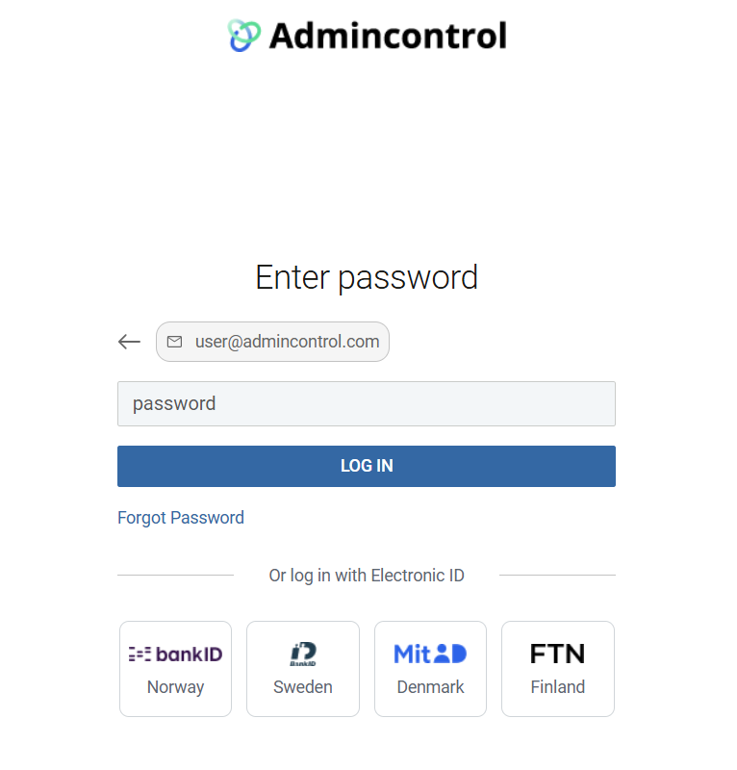This screenshot has width=737, height=770.
Task: Click the envelope icon in the email chip
Action: pos(174,342)
